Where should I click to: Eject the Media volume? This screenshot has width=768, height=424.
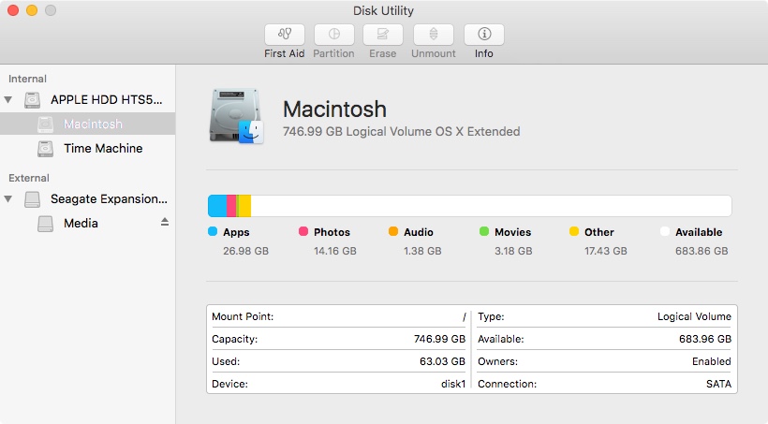pos(165,222)
